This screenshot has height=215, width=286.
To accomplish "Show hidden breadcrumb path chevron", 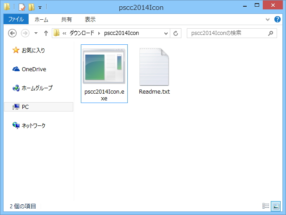I will tap(64, 33).
